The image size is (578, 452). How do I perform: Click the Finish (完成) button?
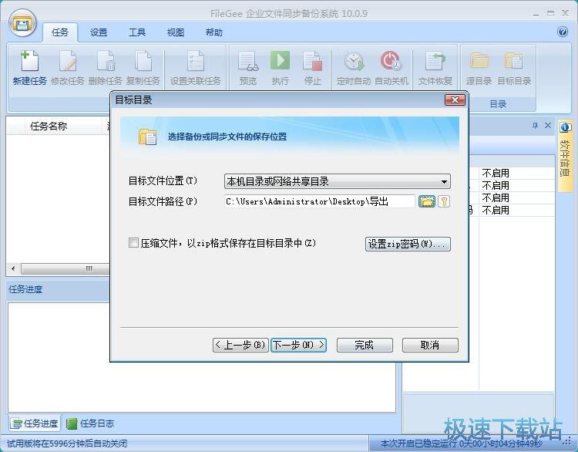pos(365,345)
